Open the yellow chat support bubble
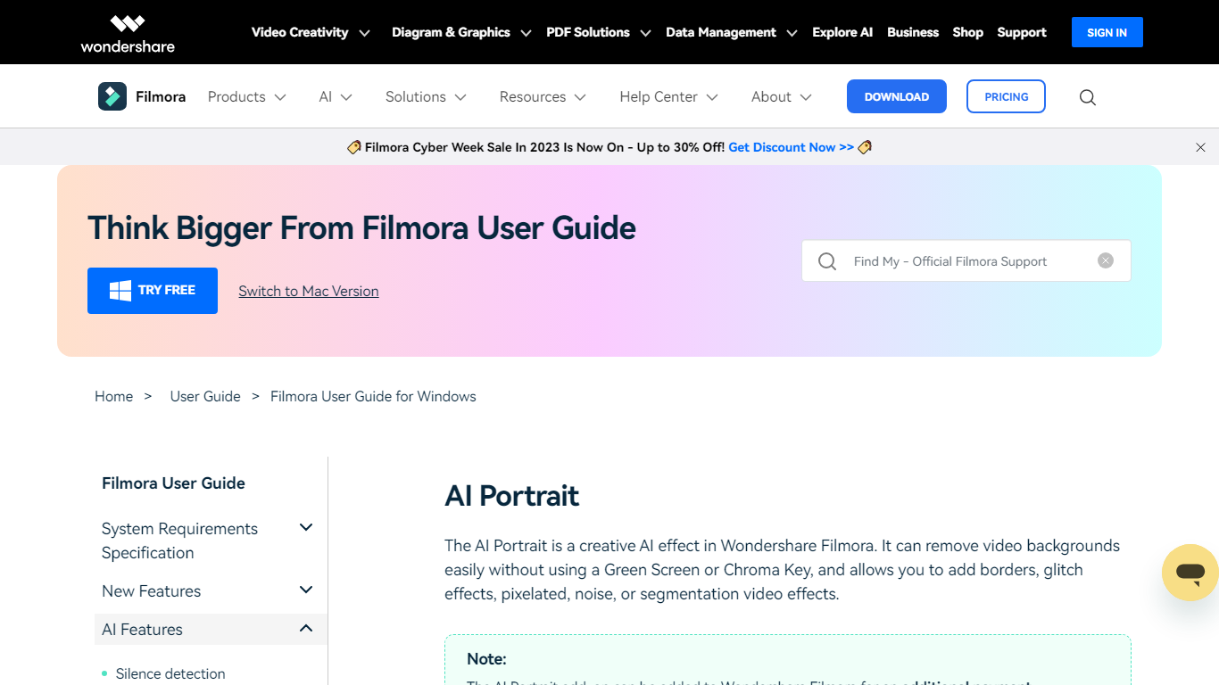This screenshot has width=1219, height=685. point(1190,572)
